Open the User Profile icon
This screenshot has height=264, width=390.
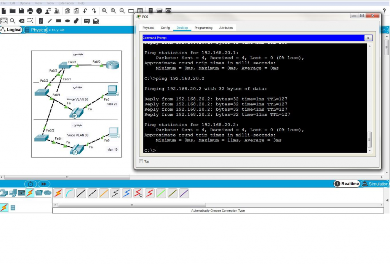click(48, 11)
